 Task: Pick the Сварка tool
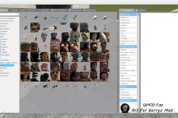(x=128, y=36)
